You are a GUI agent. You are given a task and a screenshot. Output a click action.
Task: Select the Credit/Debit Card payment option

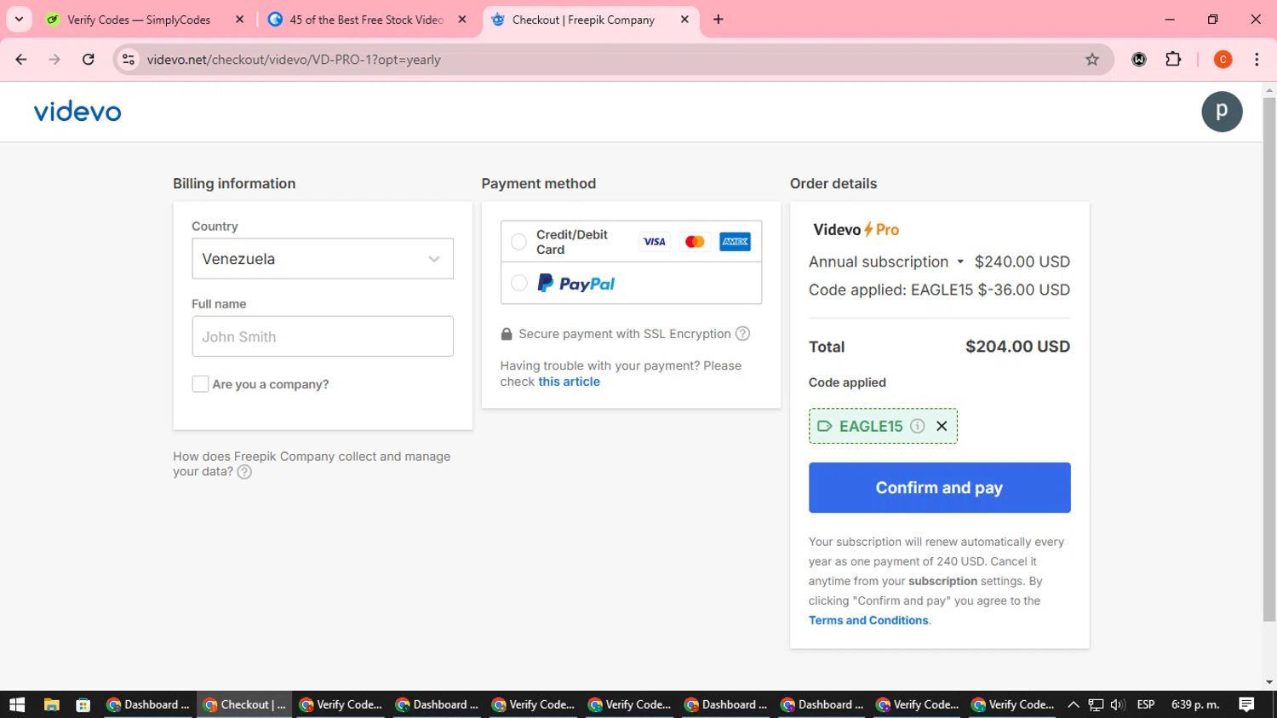coord(518,242)
